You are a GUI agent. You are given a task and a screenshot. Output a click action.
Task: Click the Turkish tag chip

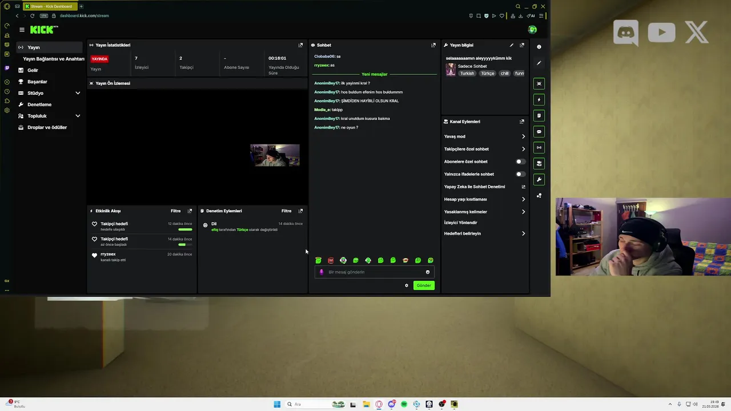click(467, 74)
